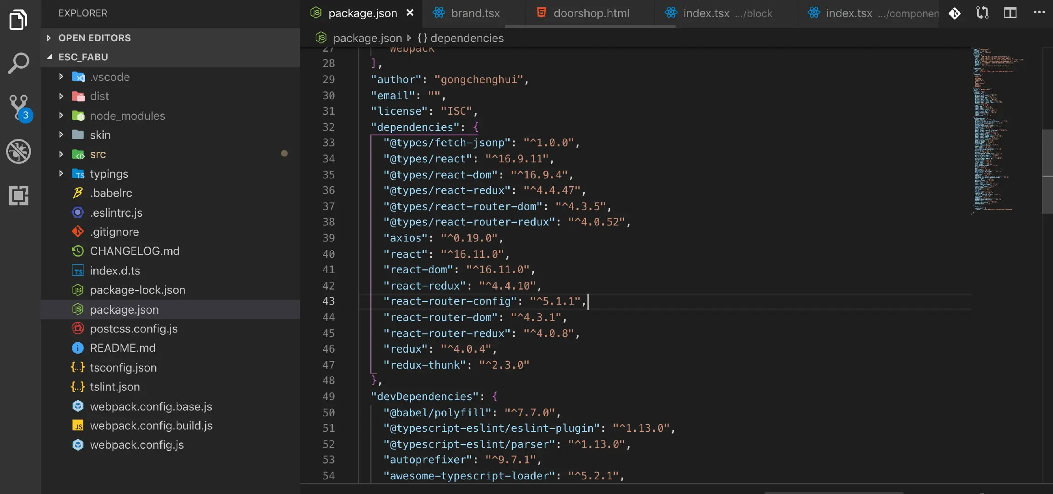This screenshot has height=494, width=1053.
Task: Switch to the brand.tsx tab
Action: [473, 13]
